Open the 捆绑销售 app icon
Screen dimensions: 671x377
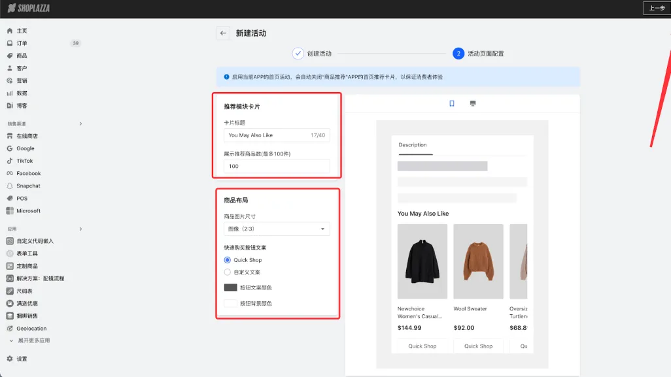coord(10,316)
